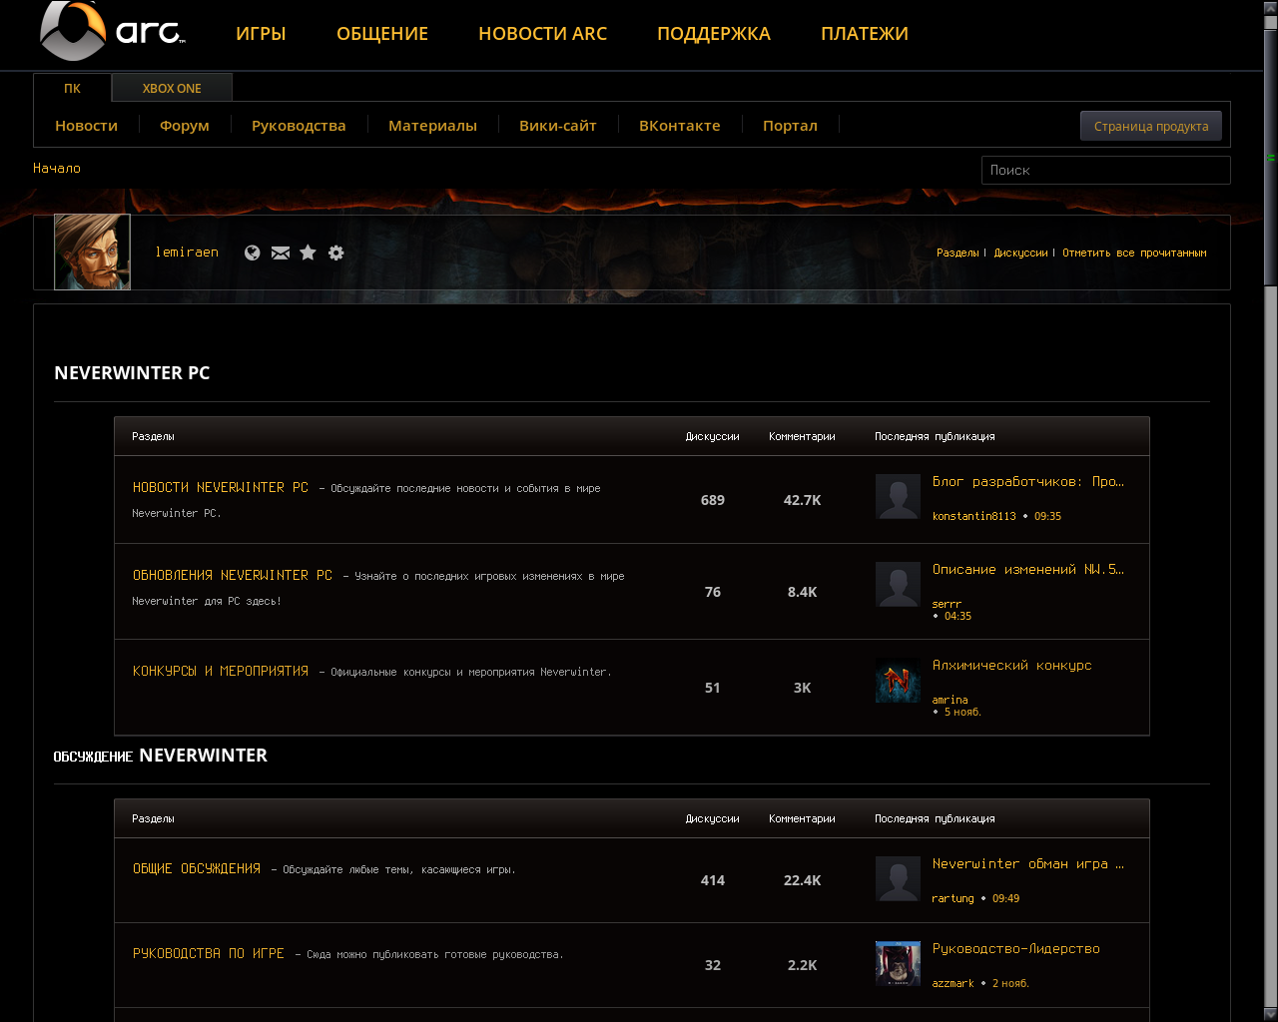The height and width of the screenshot is (1022, 1278).
Task: Open the ОБНОВЛЕНИЯ NEVERWINTER PC section
Action: point(233,576)
